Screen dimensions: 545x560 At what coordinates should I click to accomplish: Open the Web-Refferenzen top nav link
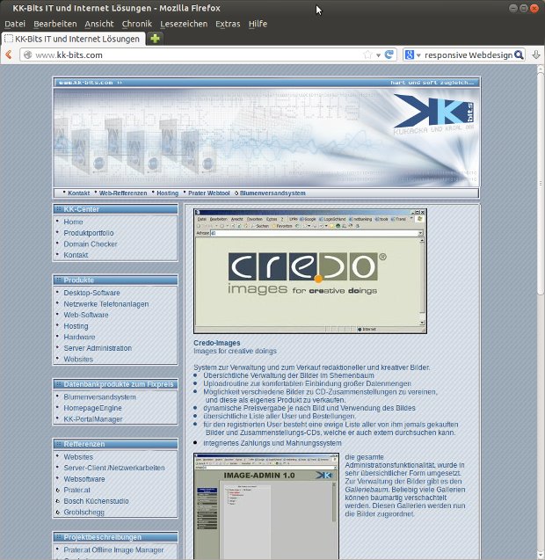(123, 193)
